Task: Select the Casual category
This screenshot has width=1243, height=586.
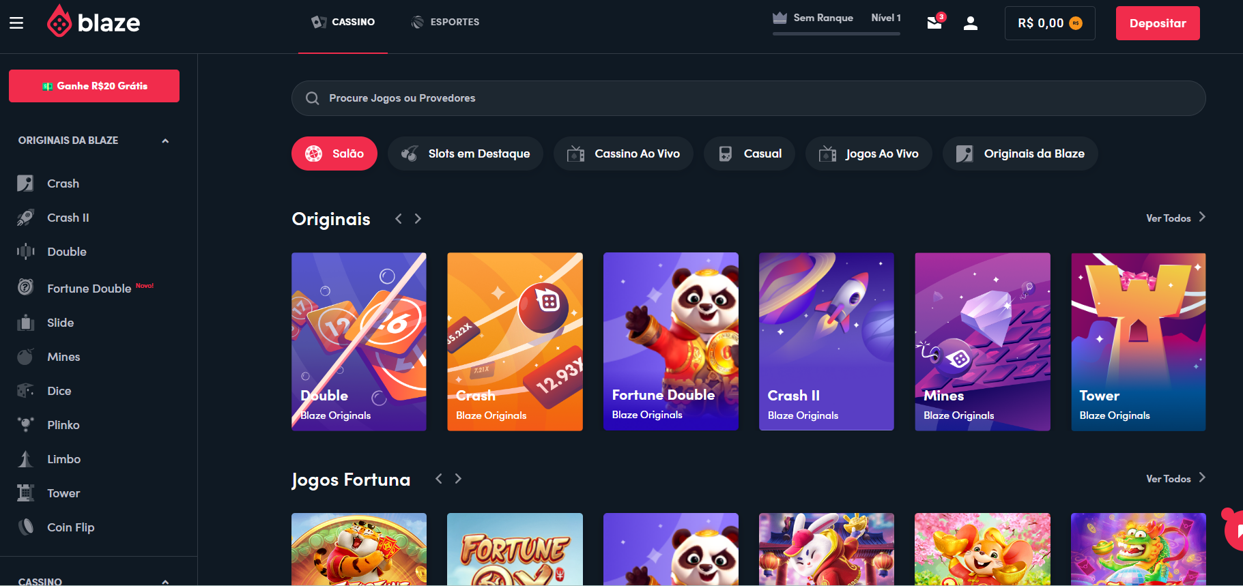Action: click(749, 153)
